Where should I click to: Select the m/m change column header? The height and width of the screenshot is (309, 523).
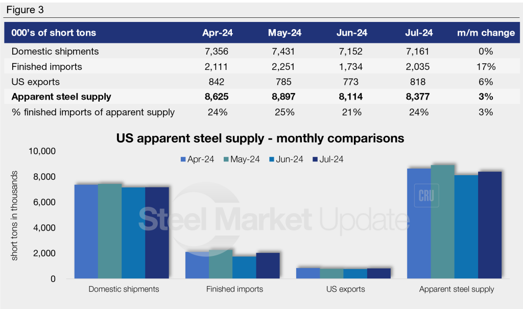point(486,33)
